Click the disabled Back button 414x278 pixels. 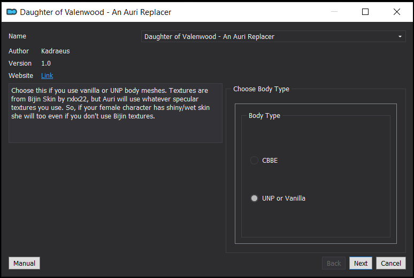click(x=334, y=263)
